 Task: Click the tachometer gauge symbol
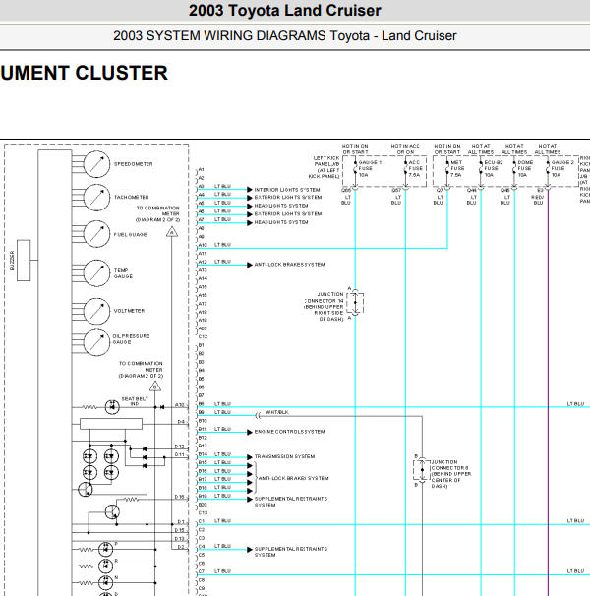(96, 198)
